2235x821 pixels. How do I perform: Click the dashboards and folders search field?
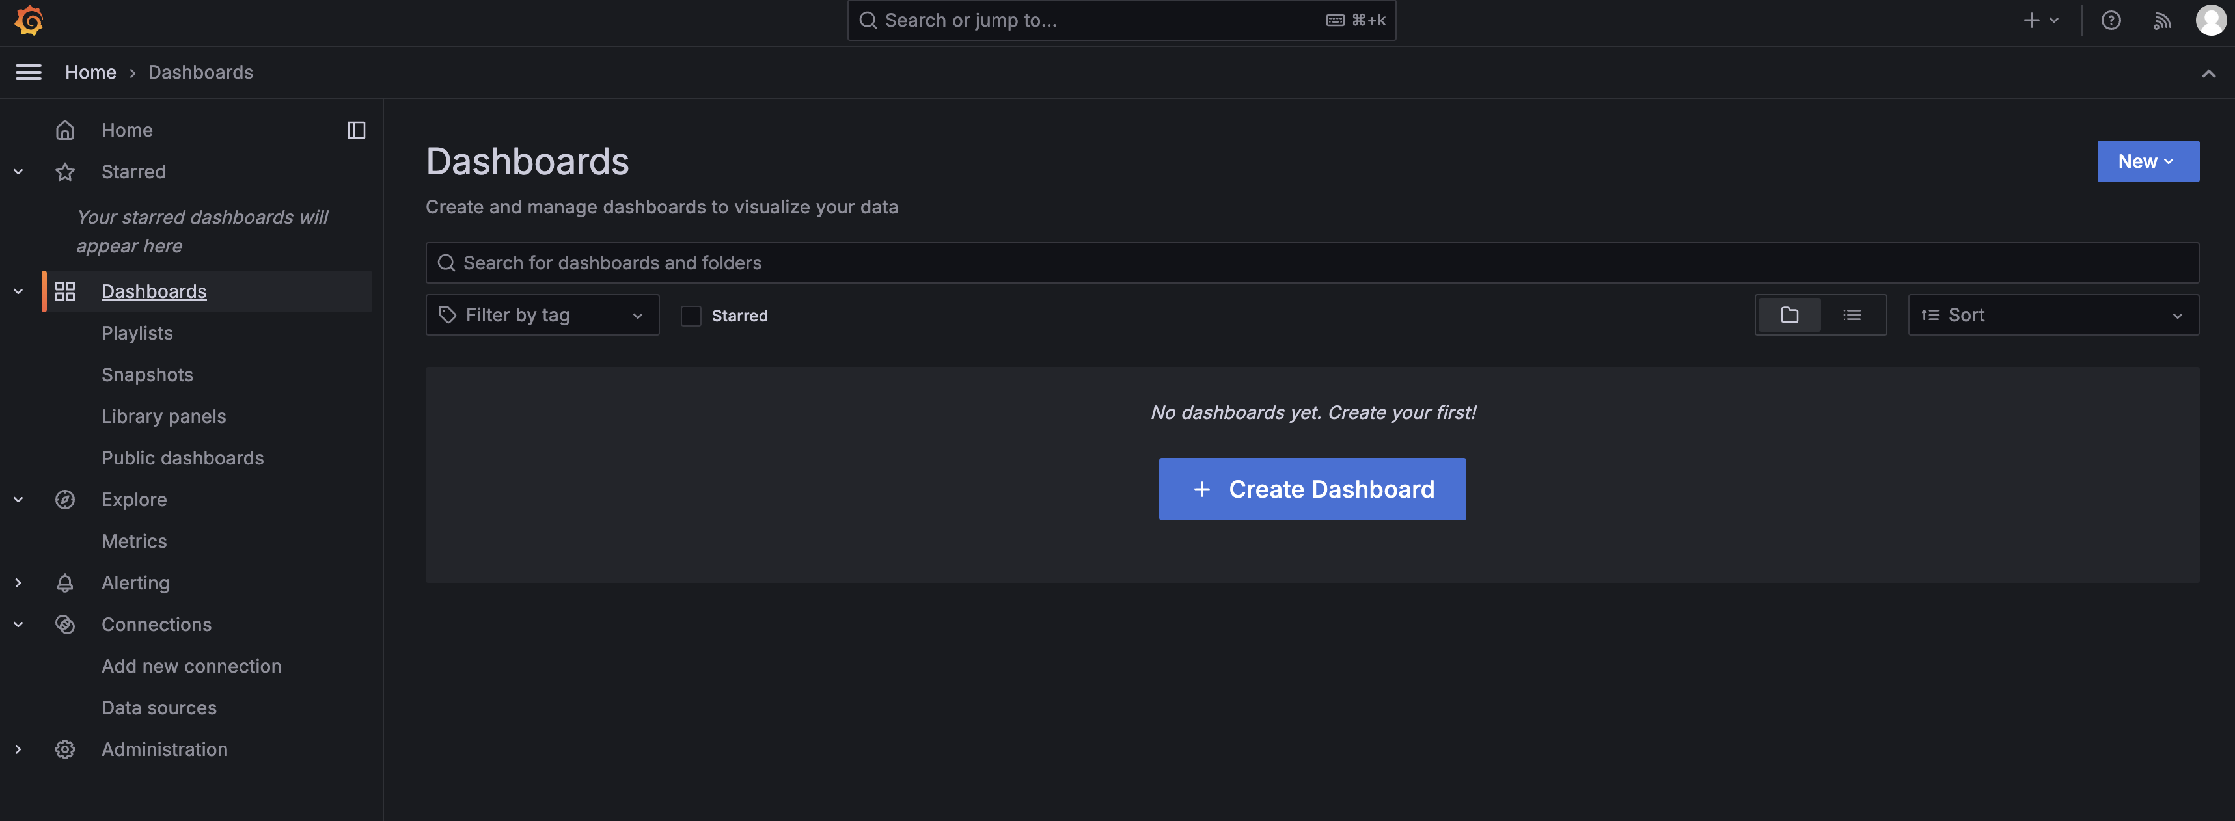(x=1311, y=263)
